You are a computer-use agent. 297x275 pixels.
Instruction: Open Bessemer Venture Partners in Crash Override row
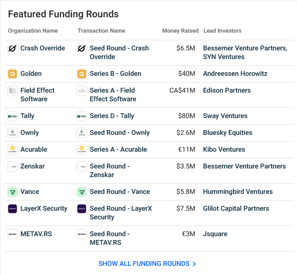pos(245,48)
